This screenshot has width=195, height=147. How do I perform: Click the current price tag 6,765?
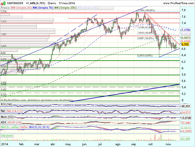(185, 44)
